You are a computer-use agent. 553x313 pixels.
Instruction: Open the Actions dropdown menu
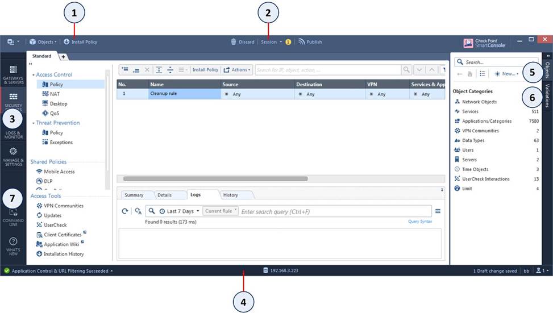(x=235, y=70)
